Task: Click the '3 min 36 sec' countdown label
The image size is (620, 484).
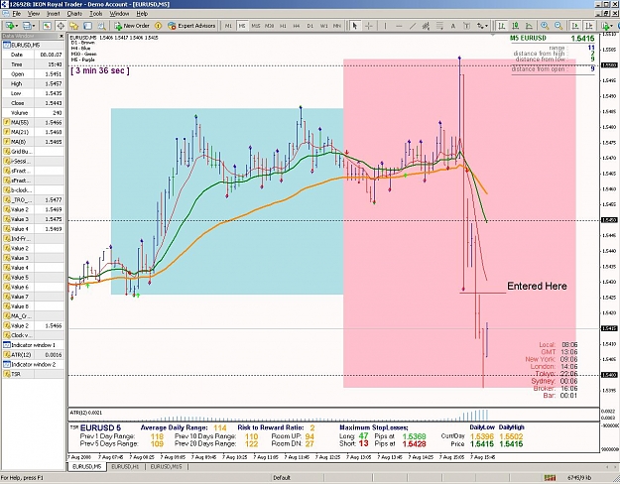Action: [x=100, y=70]
